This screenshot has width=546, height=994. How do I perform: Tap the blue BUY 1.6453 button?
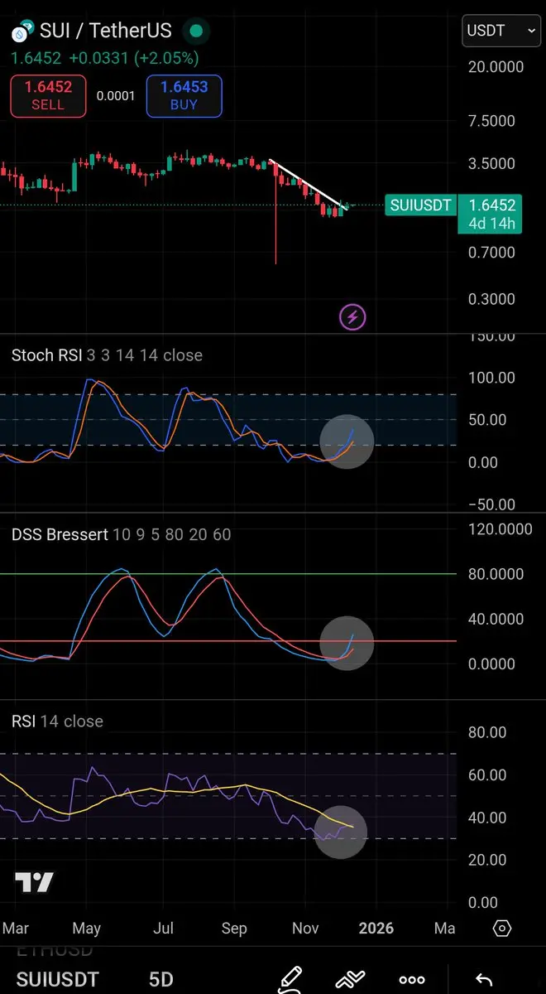(x=184, y=95)
